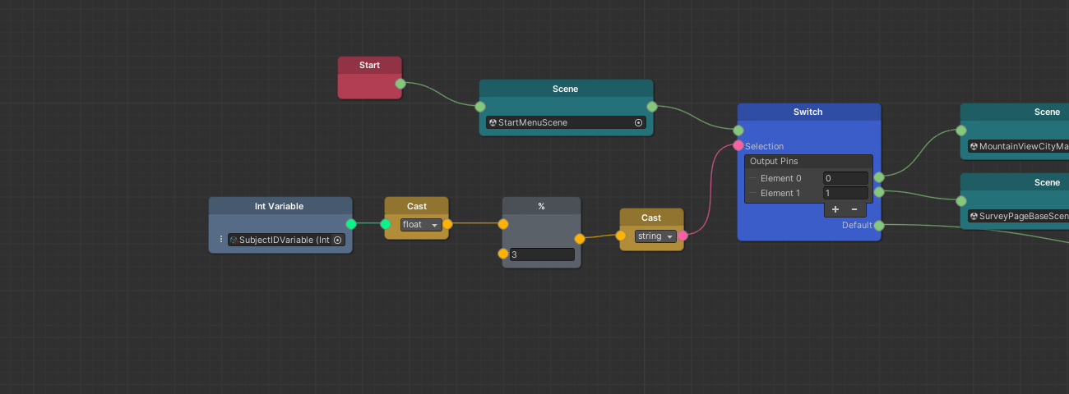
Task: Click the drag handle of Element 0 row
Action: (752, 178)
